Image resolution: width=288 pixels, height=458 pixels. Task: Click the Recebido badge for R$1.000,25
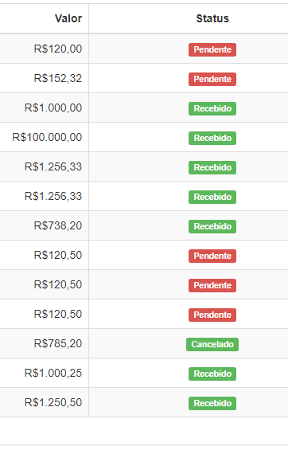tap(212, 374)
